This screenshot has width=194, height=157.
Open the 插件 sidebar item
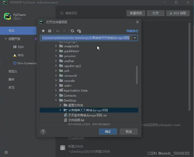click(11, 80)
